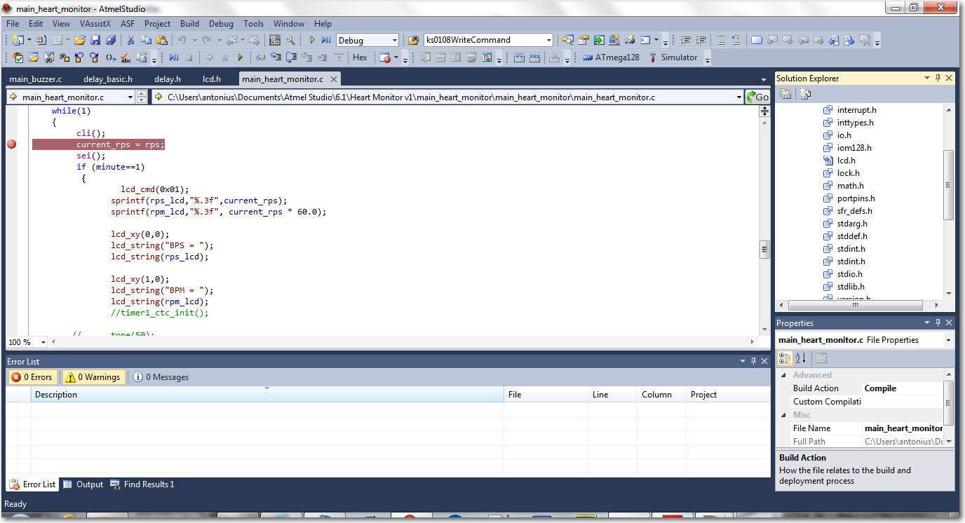Sort properties alphabetically with A-Z icon
This screenshot has height=523, width=965.
pyautogui.click(x=801, y=358)
